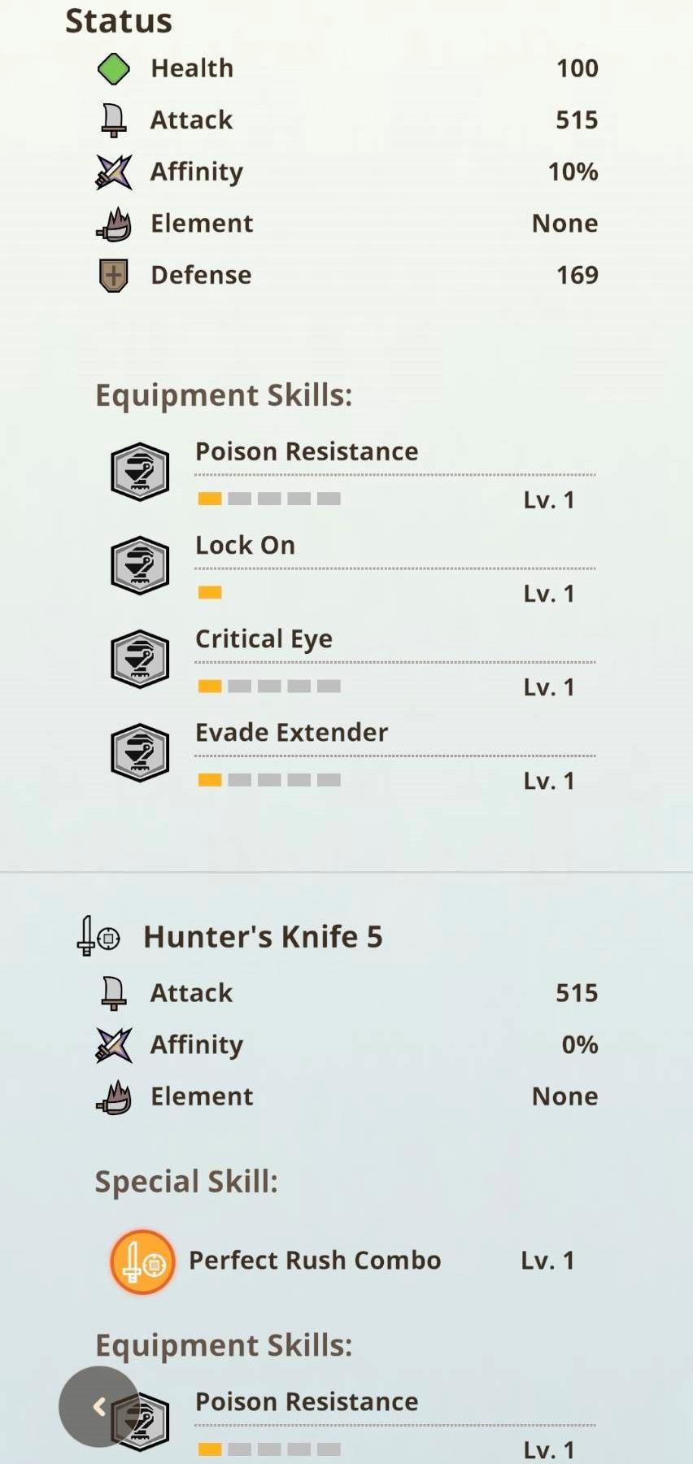The image size is (693, 1464).
Task: Tap the Critical Eye skill icon
Action: click(140, 659)
